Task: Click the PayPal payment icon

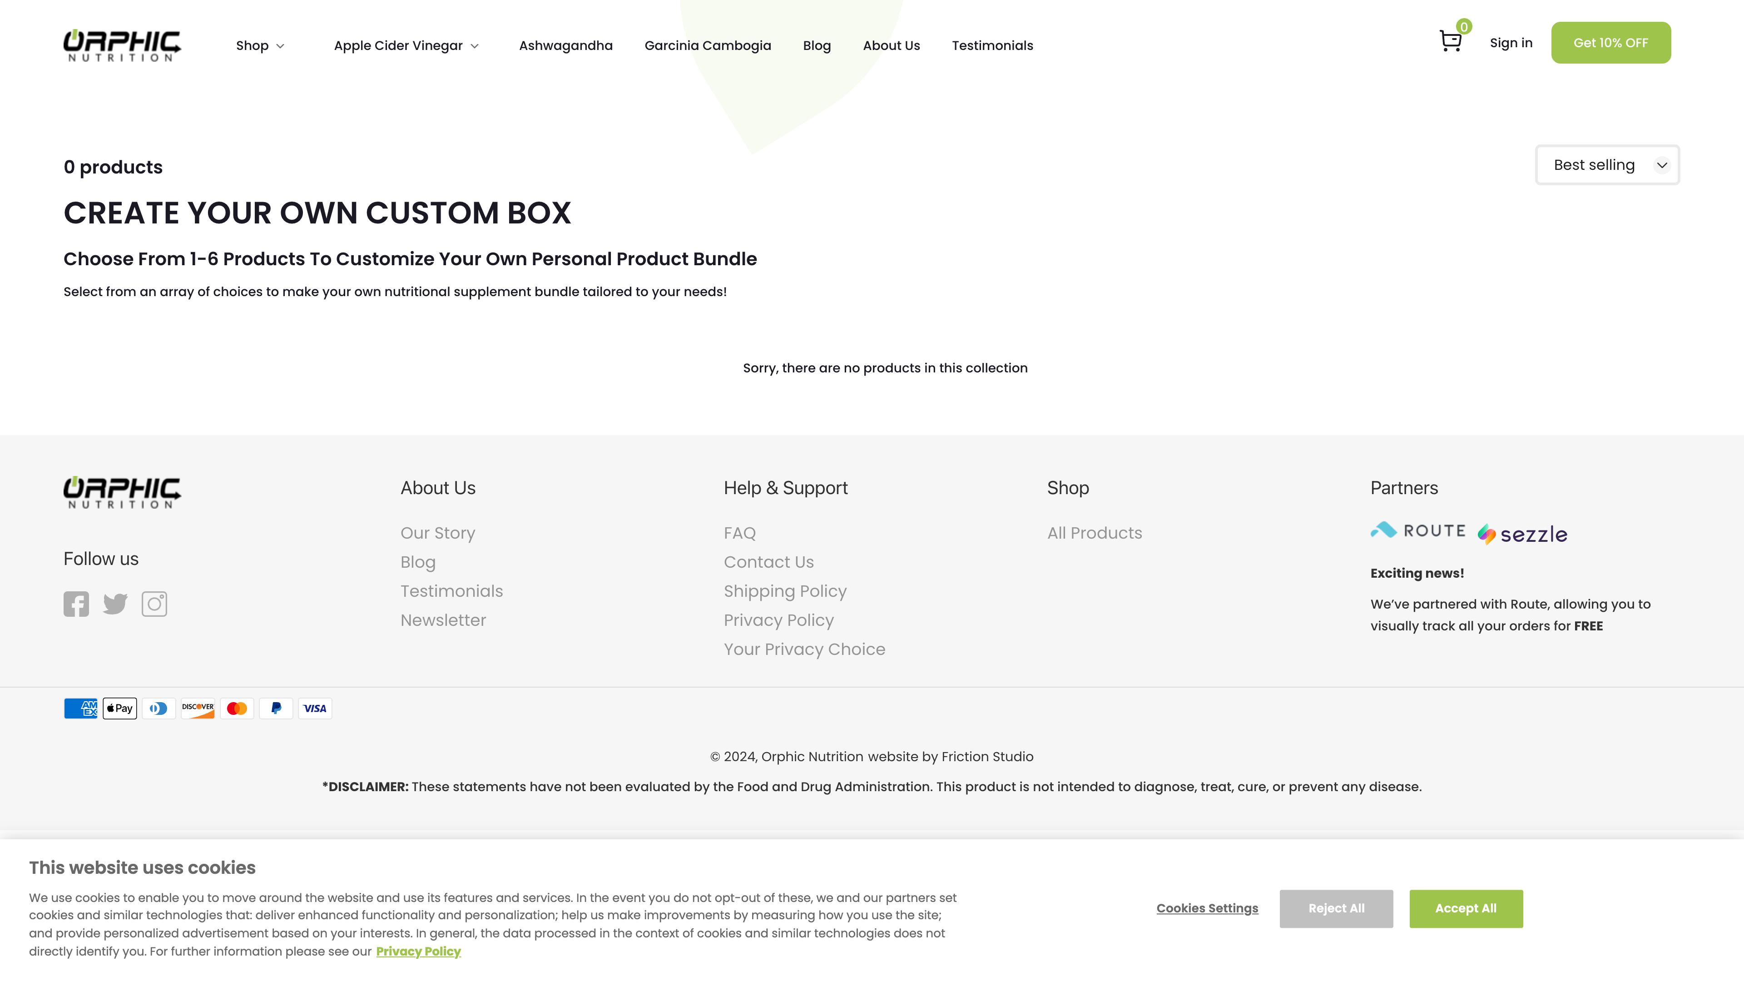Action: pos(276,708)
